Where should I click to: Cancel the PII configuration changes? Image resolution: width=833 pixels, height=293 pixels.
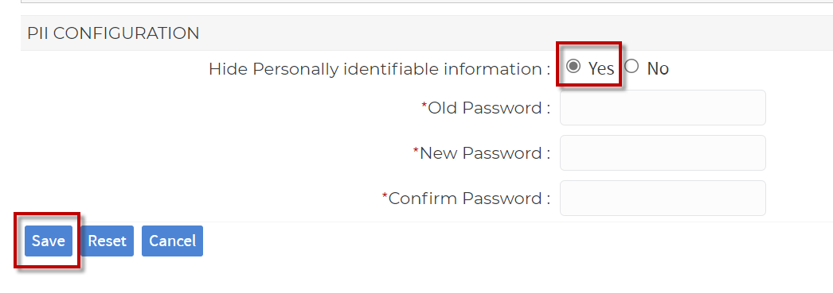click(172, 241)
